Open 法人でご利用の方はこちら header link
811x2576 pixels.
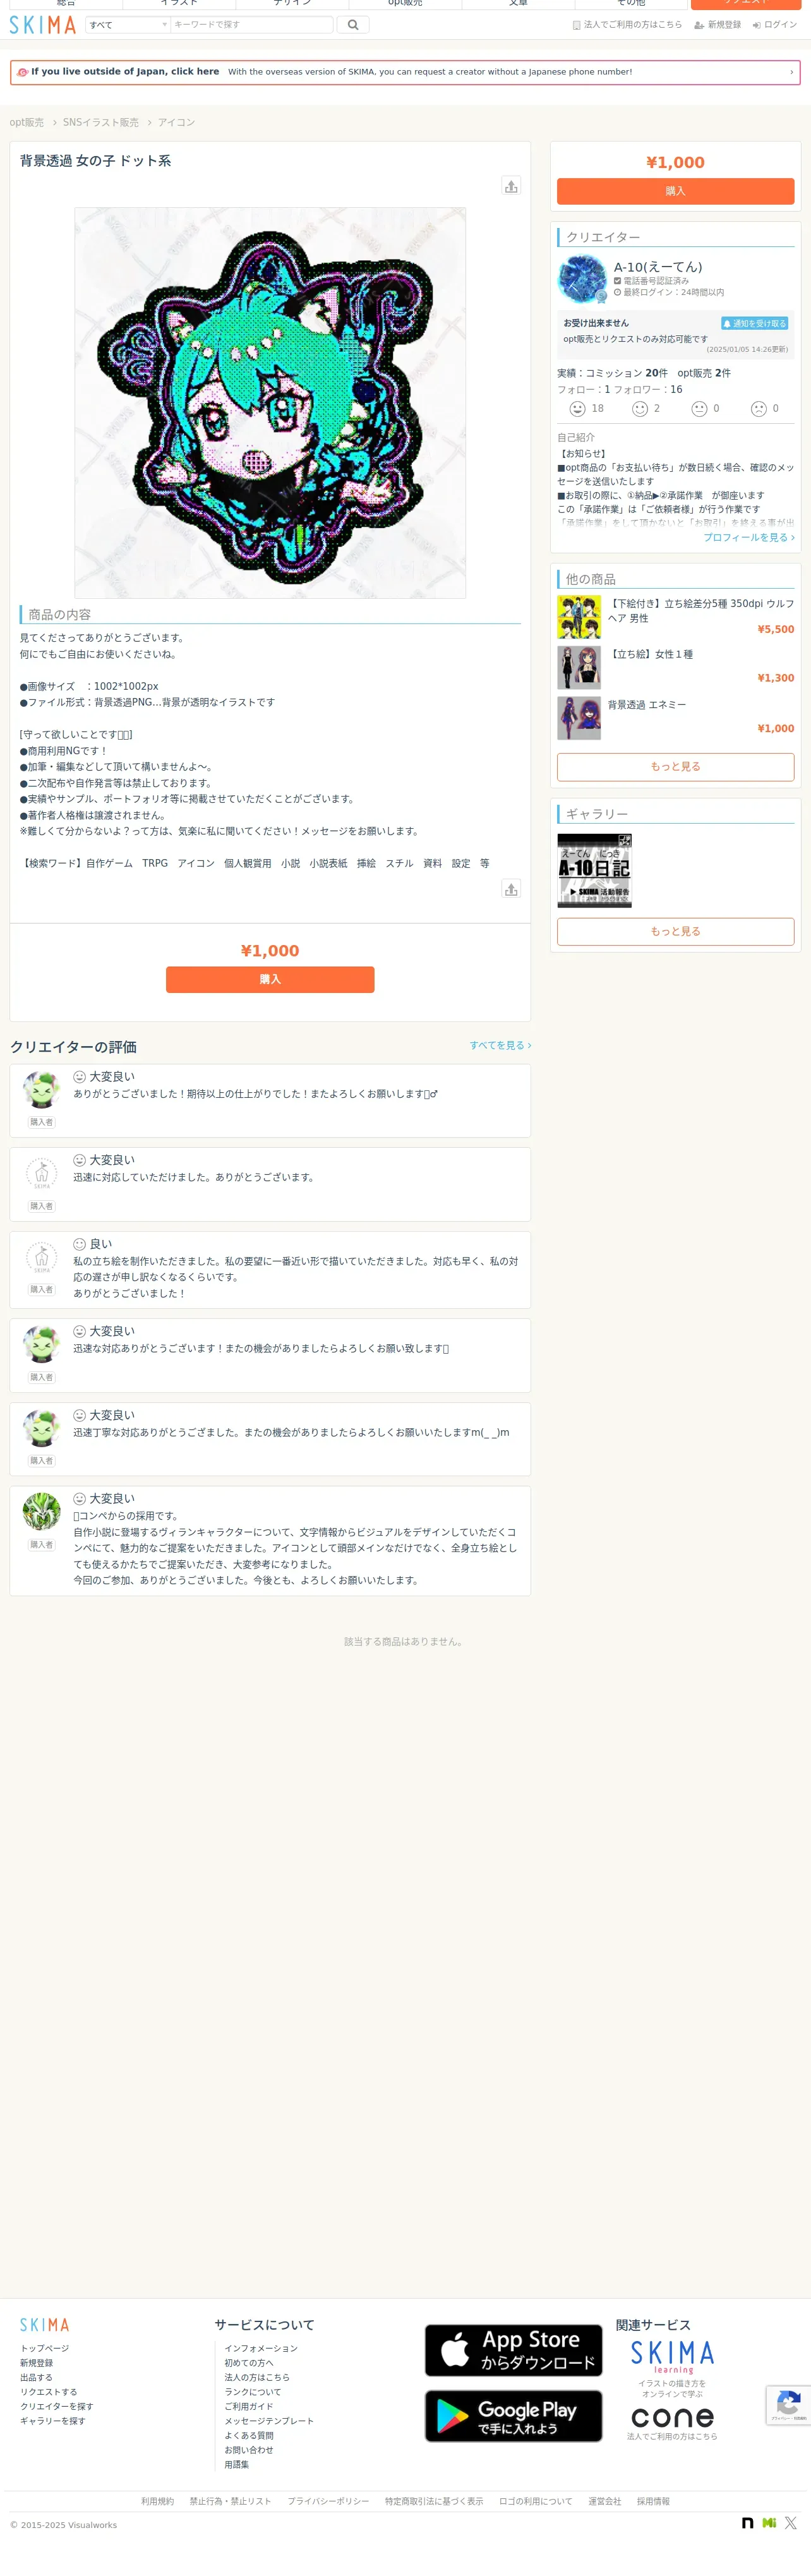click(627, 25)
